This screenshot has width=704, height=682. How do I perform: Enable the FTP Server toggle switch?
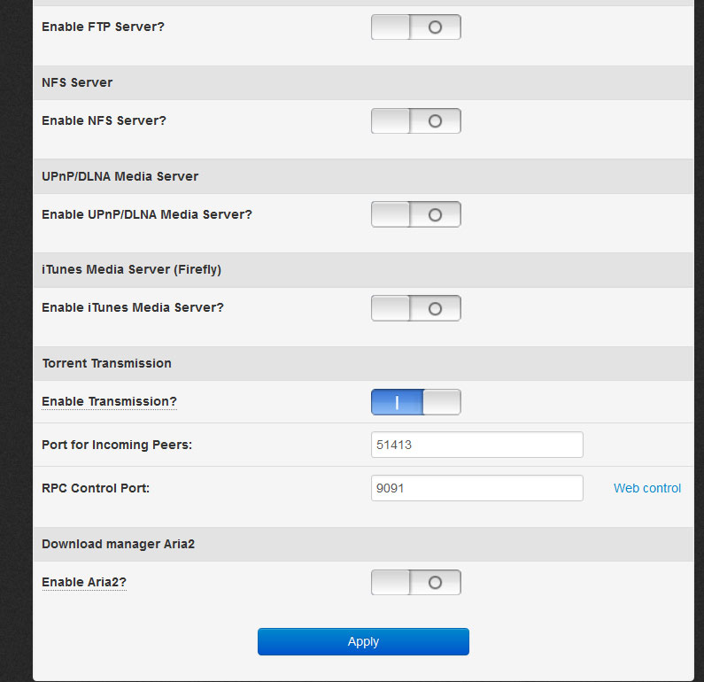tap(415, 27)
